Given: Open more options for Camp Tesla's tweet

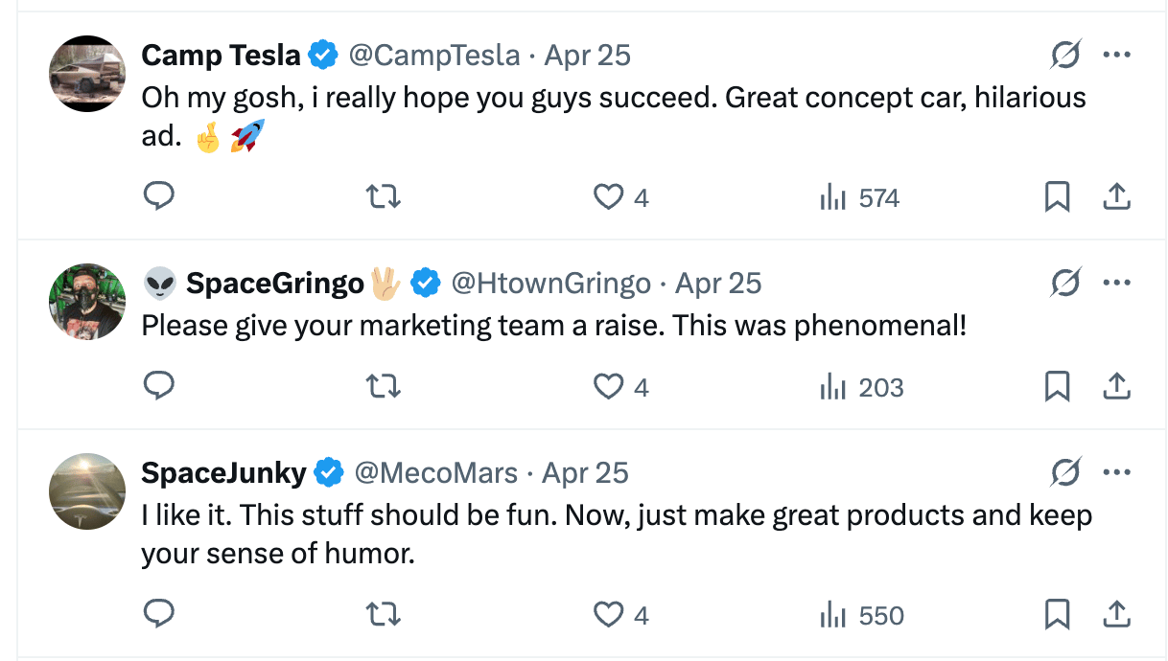Looking at the screenshot, I should 1117,56.
